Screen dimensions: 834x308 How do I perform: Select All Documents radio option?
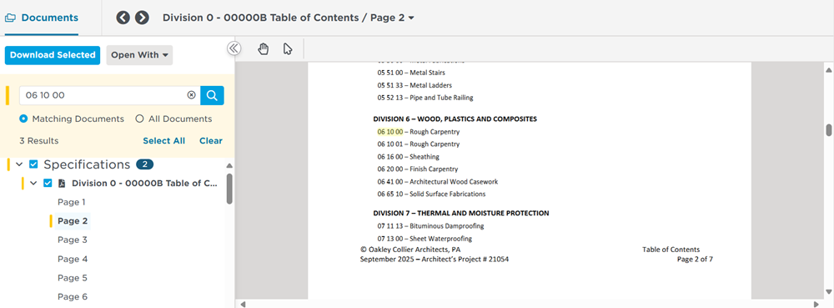(x=139, y=119)
